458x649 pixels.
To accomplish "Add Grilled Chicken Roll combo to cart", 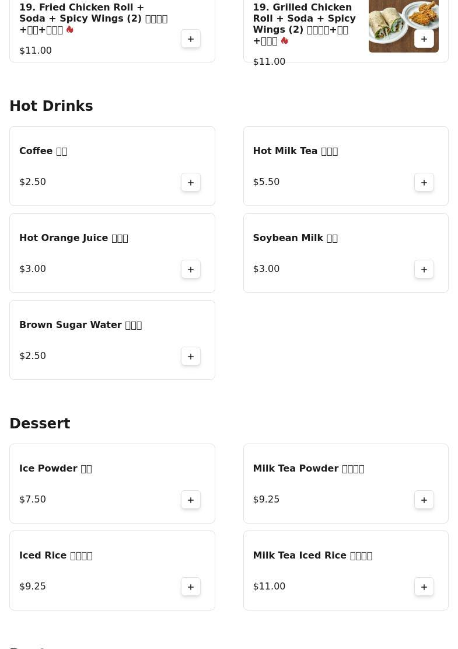I will coord(424,39).
